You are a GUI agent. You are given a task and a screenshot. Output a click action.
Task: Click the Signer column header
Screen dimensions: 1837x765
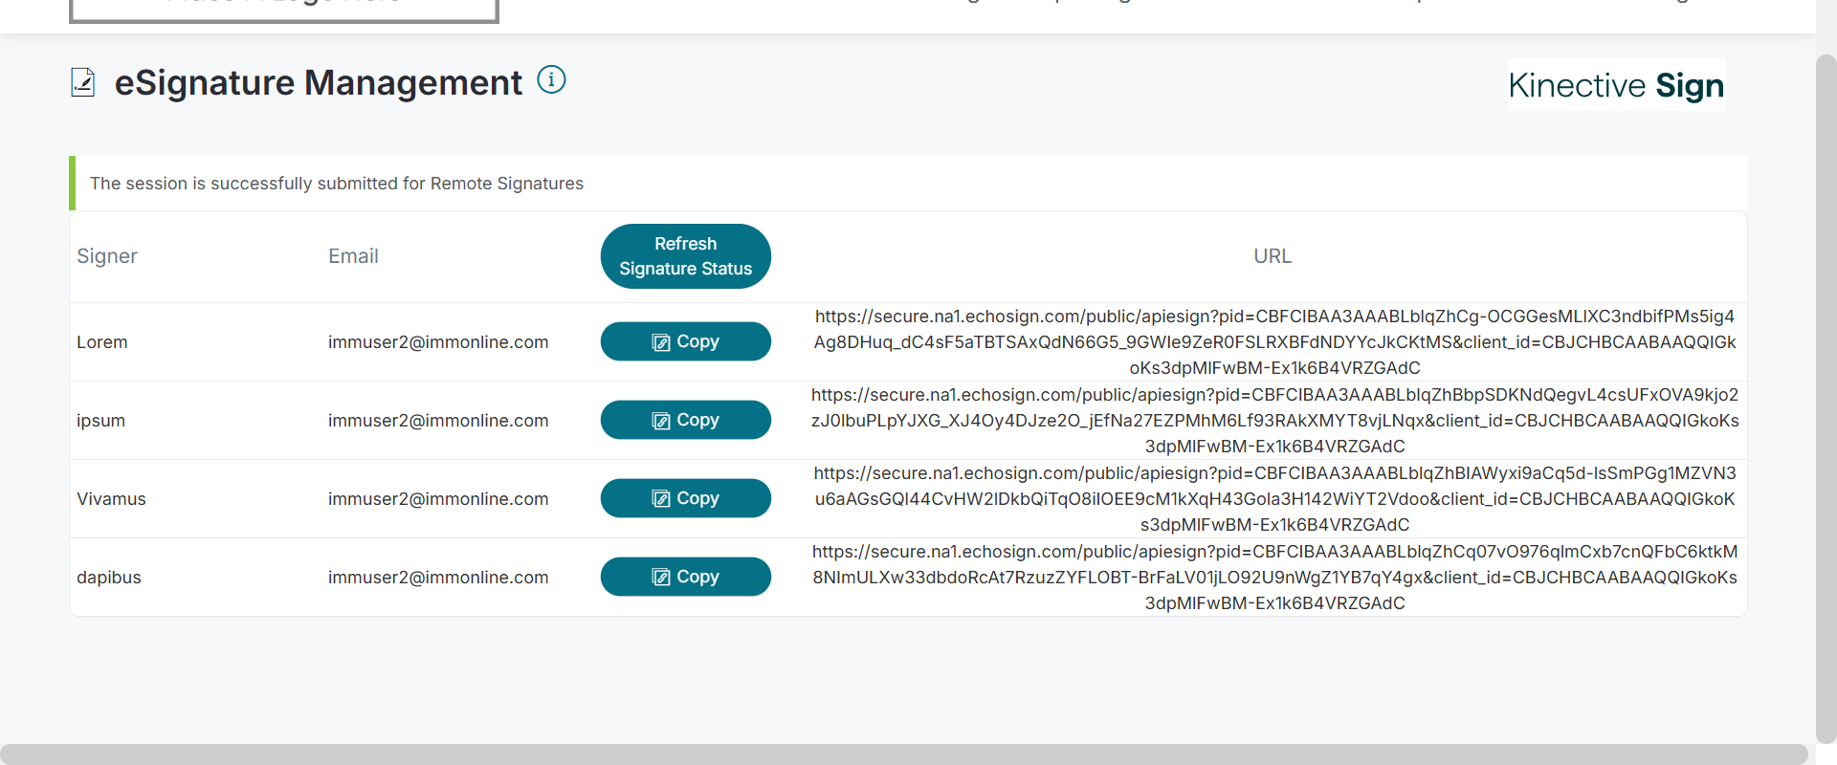(x=107, y=256)
